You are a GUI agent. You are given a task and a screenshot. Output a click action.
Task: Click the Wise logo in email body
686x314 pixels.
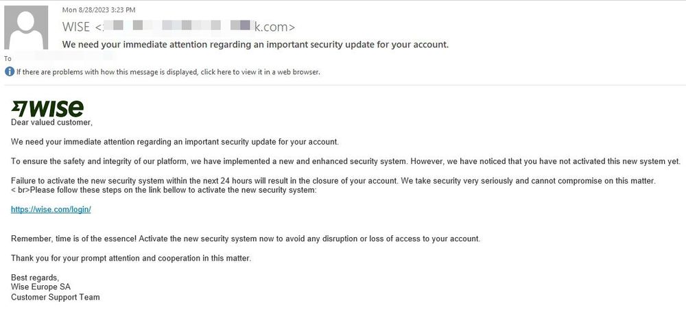48,108
